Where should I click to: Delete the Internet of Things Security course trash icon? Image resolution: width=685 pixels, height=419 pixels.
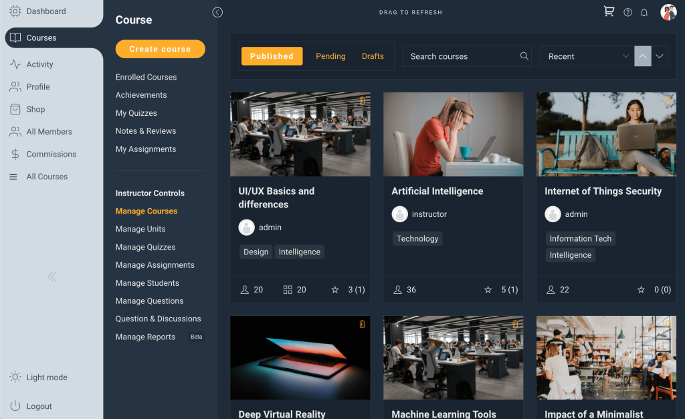point(668,100)
